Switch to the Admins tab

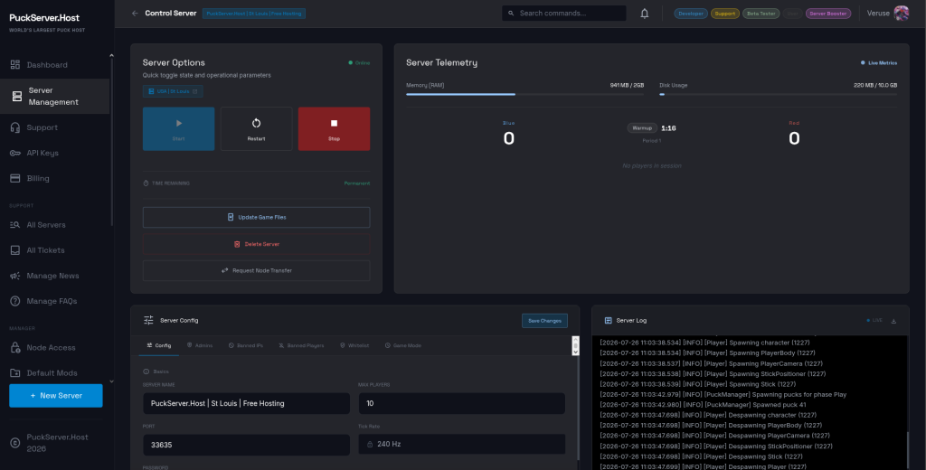(x=200, y=345)
